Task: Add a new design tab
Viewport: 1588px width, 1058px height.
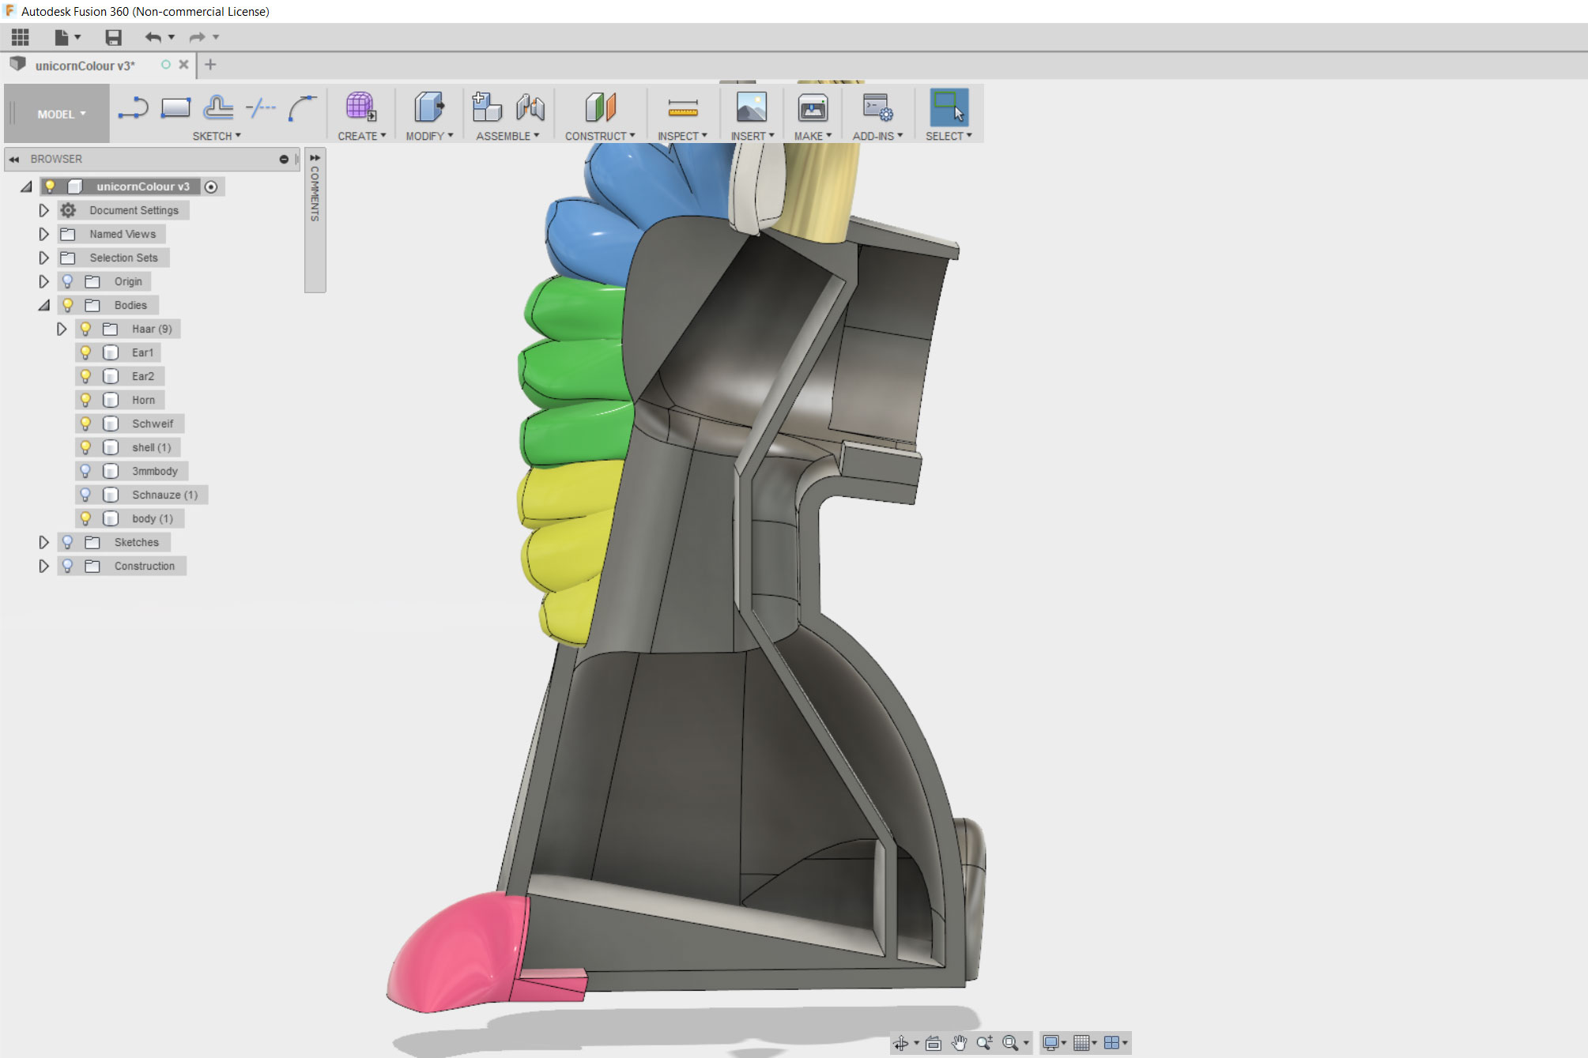Action: point(210,65)
